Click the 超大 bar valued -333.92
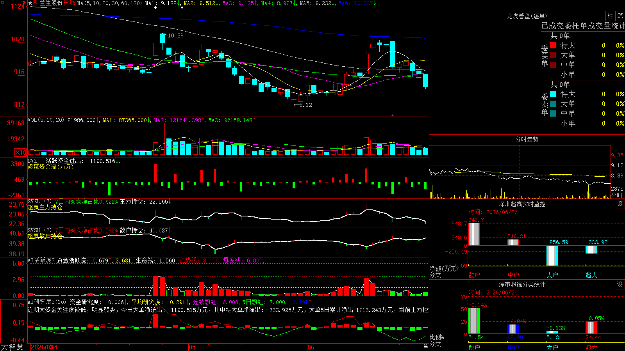This screenshot has width=625, height=351. coord(591,250)
